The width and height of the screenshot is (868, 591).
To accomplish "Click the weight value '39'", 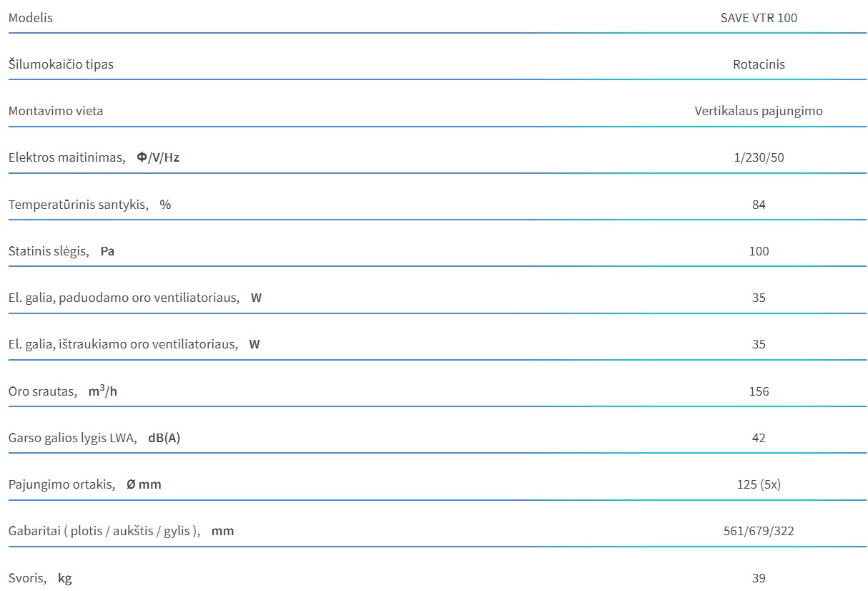I will coord(759,578).
